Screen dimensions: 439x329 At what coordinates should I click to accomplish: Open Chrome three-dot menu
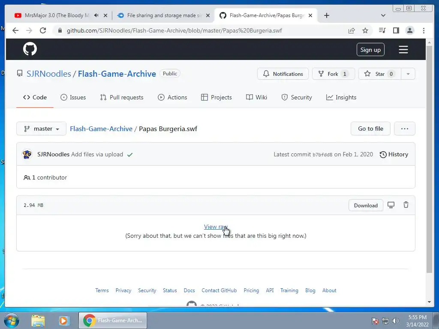click(424, 30)
